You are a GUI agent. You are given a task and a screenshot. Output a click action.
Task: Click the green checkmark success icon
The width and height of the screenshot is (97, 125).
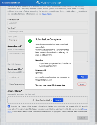coord(30,41)
